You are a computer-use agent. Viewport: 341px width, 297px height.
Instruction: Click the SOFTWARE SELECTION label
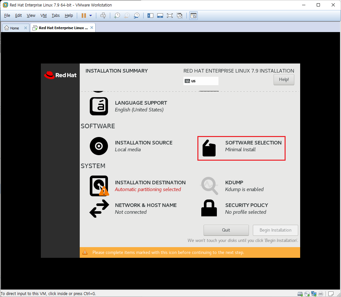click(253, 143)
